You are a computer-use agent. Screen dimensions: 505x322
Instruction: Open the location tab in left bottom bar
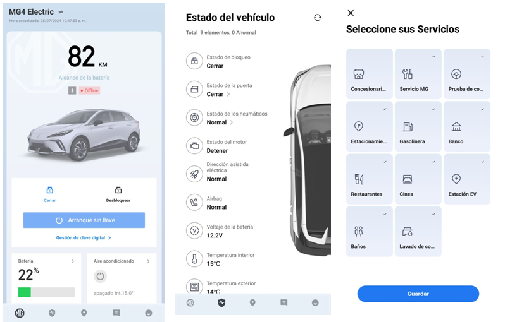[84, 313]
